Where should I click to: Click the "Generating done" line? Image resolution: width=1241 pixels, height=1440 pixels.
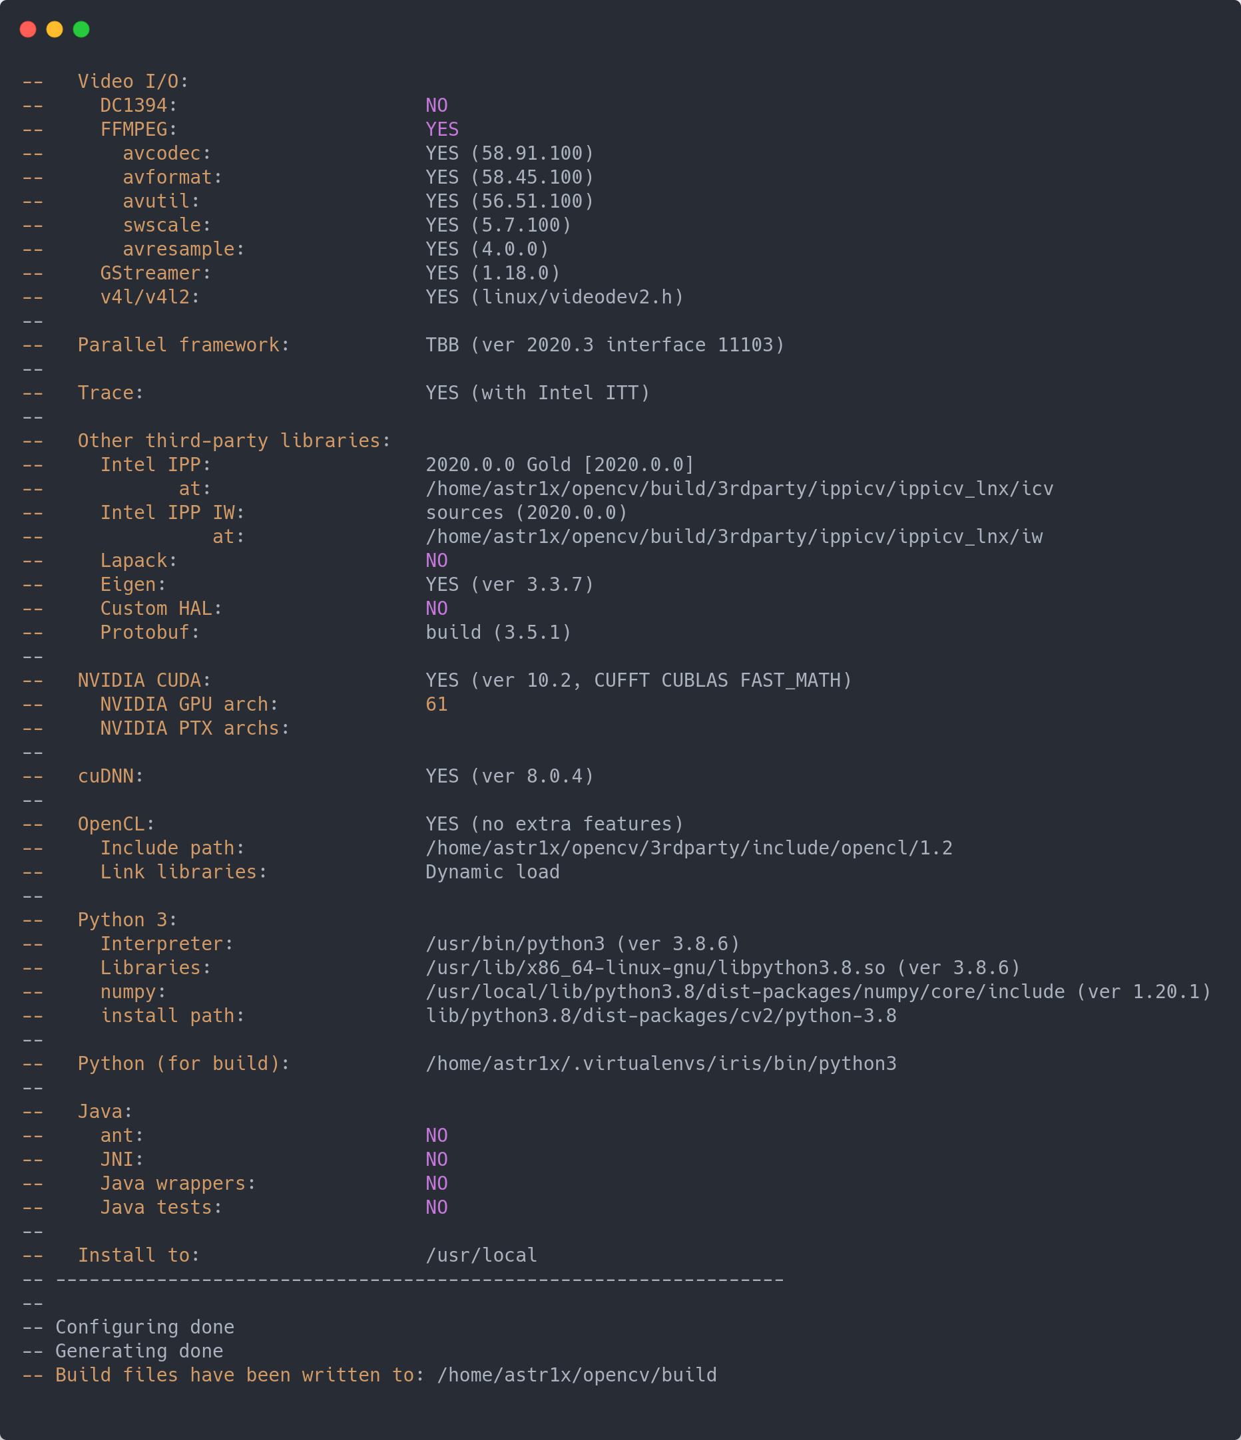pyautogui.click(x=139, y=1351)
